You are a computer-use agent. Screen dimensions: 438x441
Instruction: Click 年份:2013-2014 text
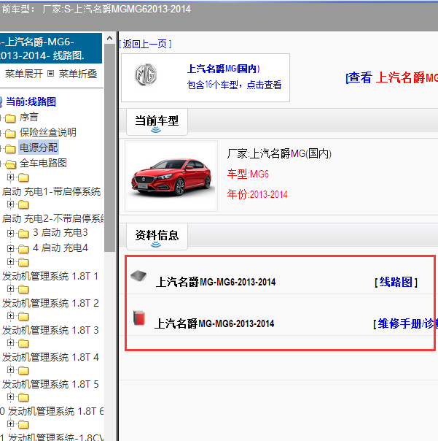(x=257, y=194)
